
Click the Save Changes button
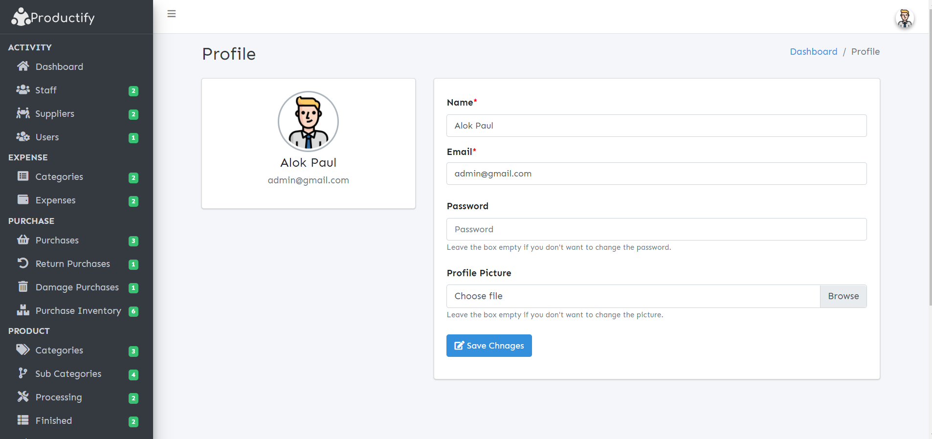[489, 346]
